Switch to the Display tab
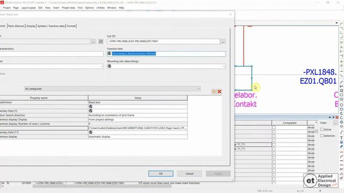The height and width of the screenshot is (193, 344). click(x=31, y=26)
